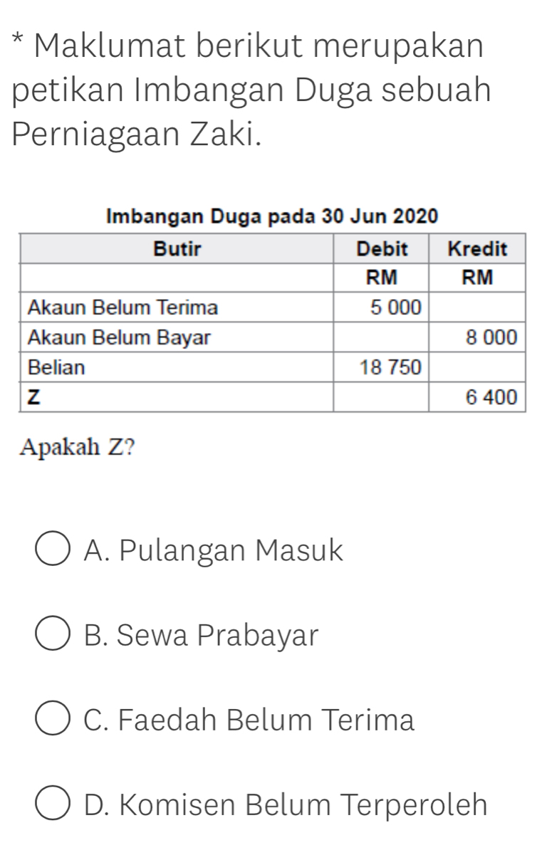
Task: Select radio button for option A
Action: (x=52, y=549)
